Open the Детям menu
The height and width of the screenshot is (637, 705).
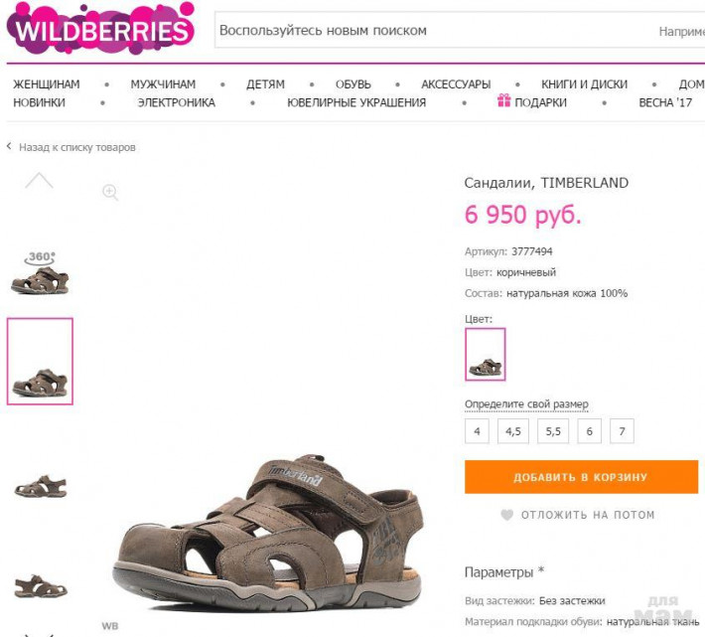point(265,84)
